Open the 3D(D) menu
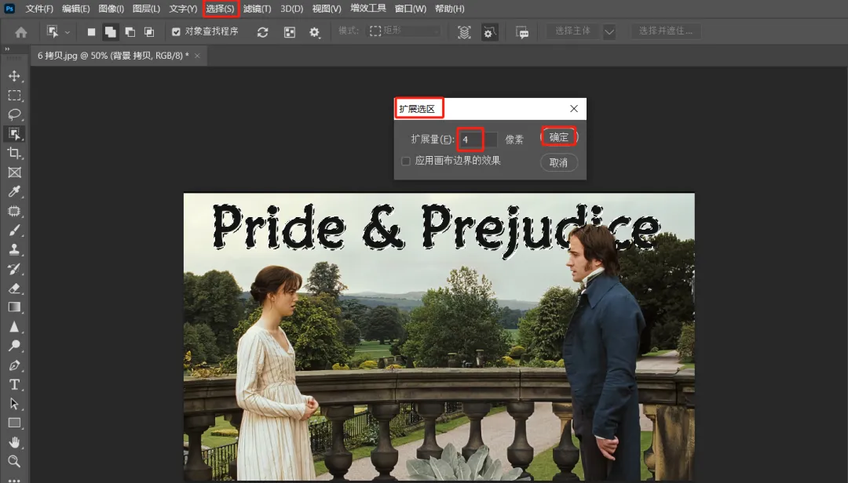This screenshot has width=848, height=483. pos(291,9)
